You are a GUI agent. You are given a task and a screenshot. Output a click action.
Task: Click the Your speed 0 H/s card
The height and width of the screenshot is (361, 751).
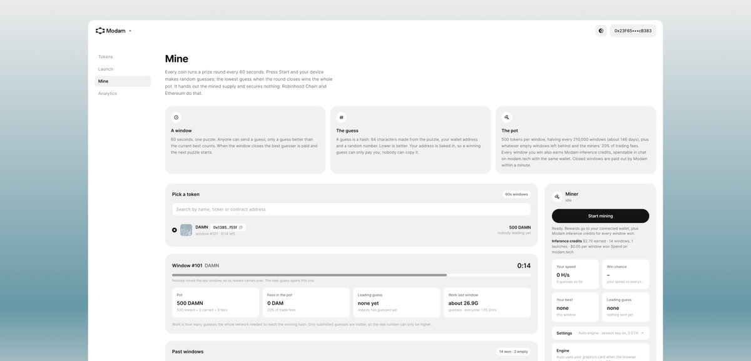point(575,274)
